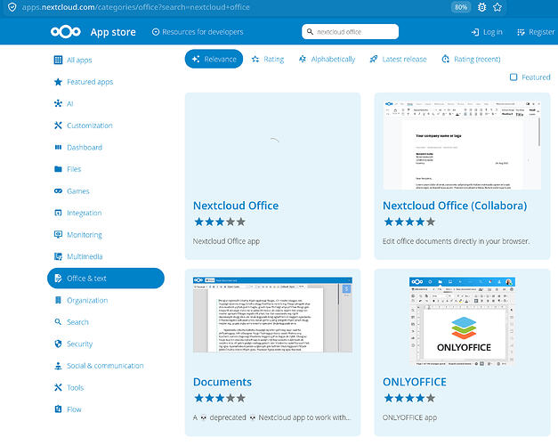558x445 pixels.
Task: Click the Dashboard category icon
Action: coord(58,148)
